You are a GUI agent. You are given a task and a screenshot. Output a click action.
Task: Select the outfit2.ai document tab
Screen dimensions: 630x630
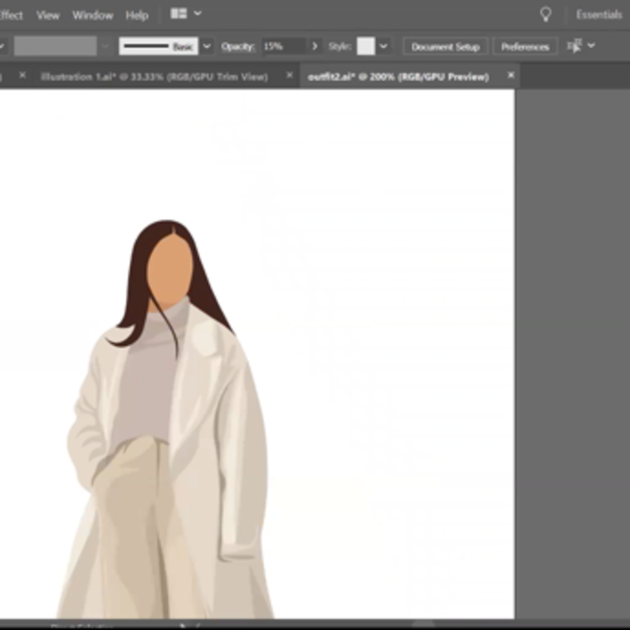tap(398, 76)
